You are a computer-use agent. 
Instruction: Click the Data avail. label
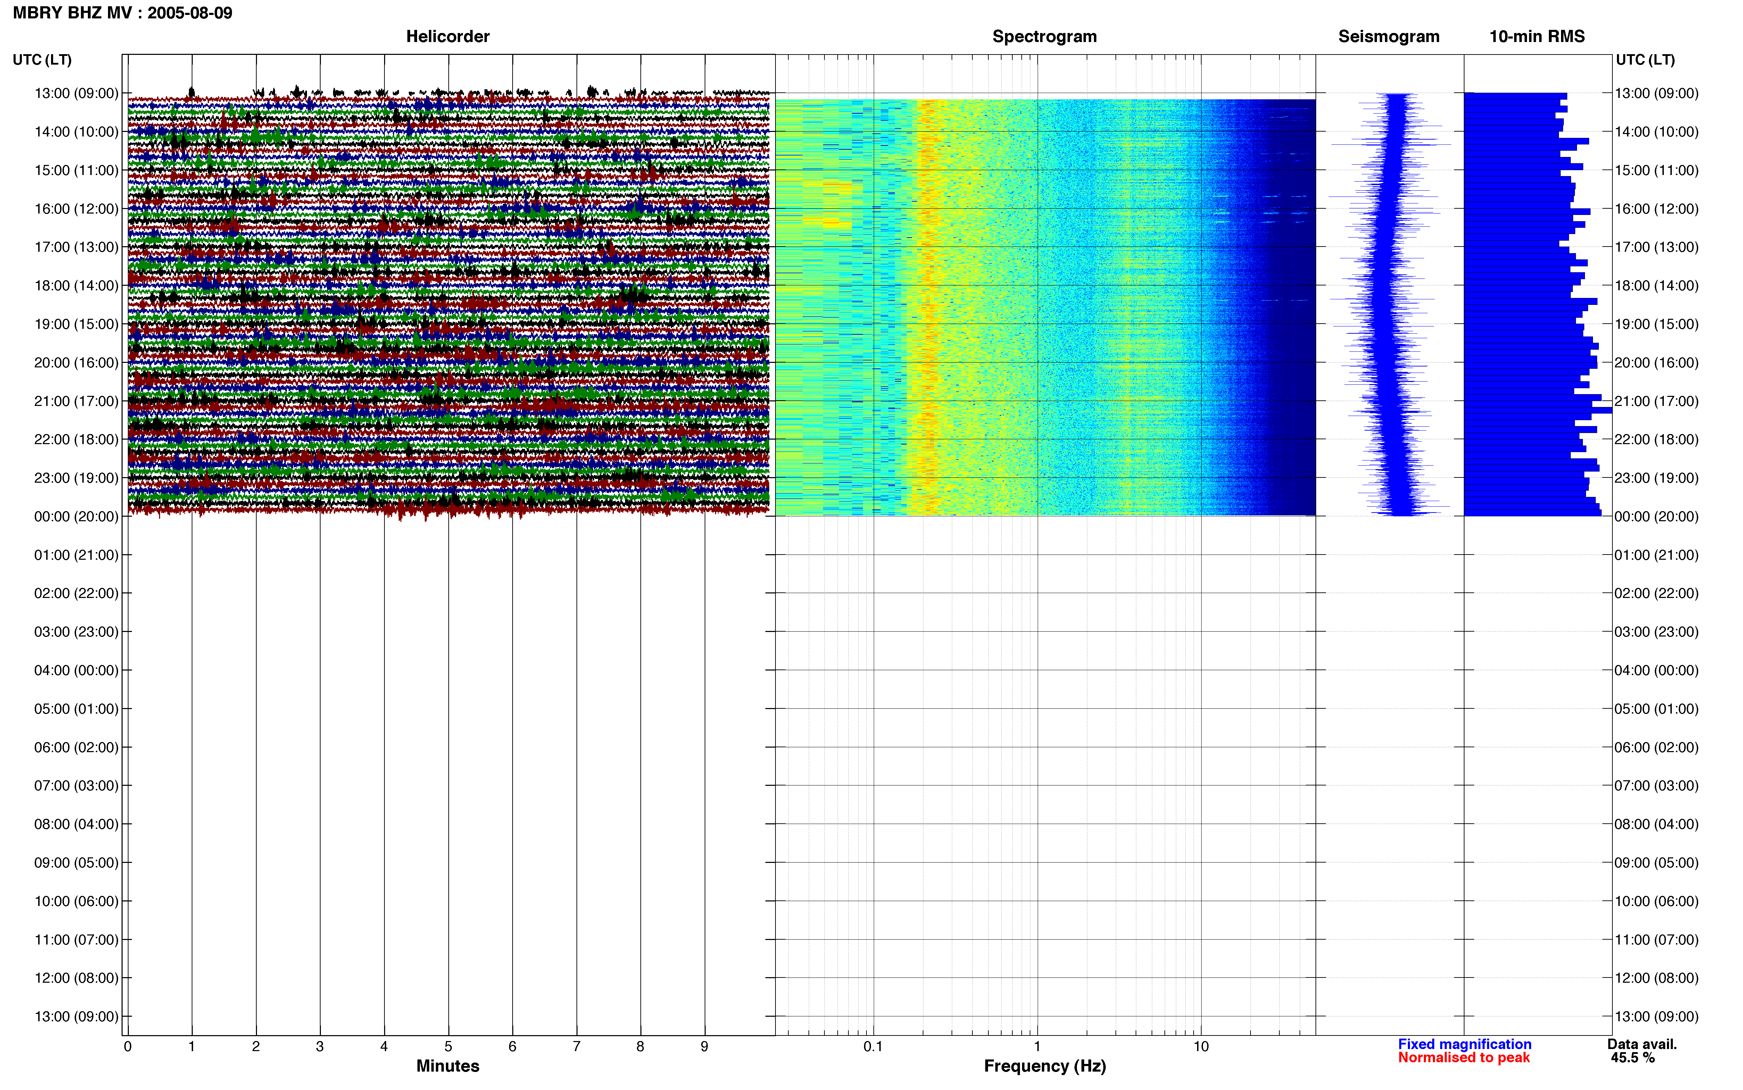point(1642,1044)
